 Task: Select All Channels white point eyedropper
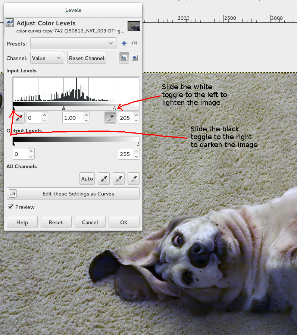click(134, 179)
